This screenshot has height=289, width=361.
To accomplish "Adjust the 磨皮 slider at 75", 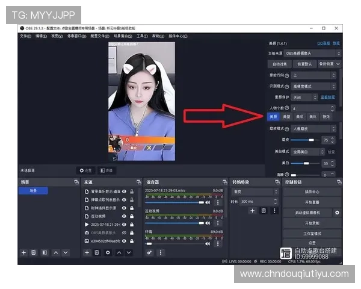I will point(306,140).
